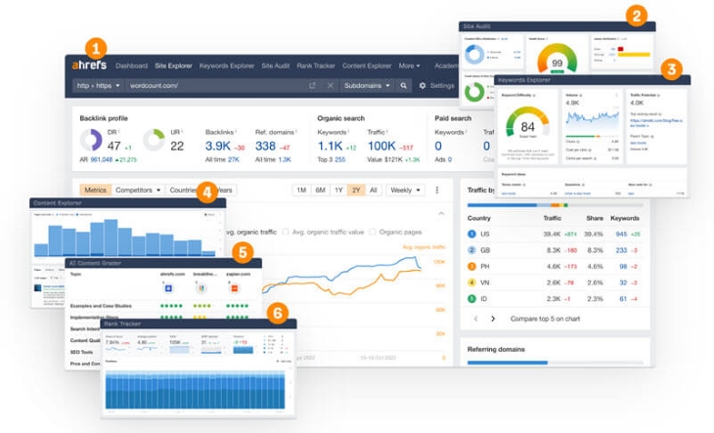Click the ahrefs logo

[x=89, y=65]
